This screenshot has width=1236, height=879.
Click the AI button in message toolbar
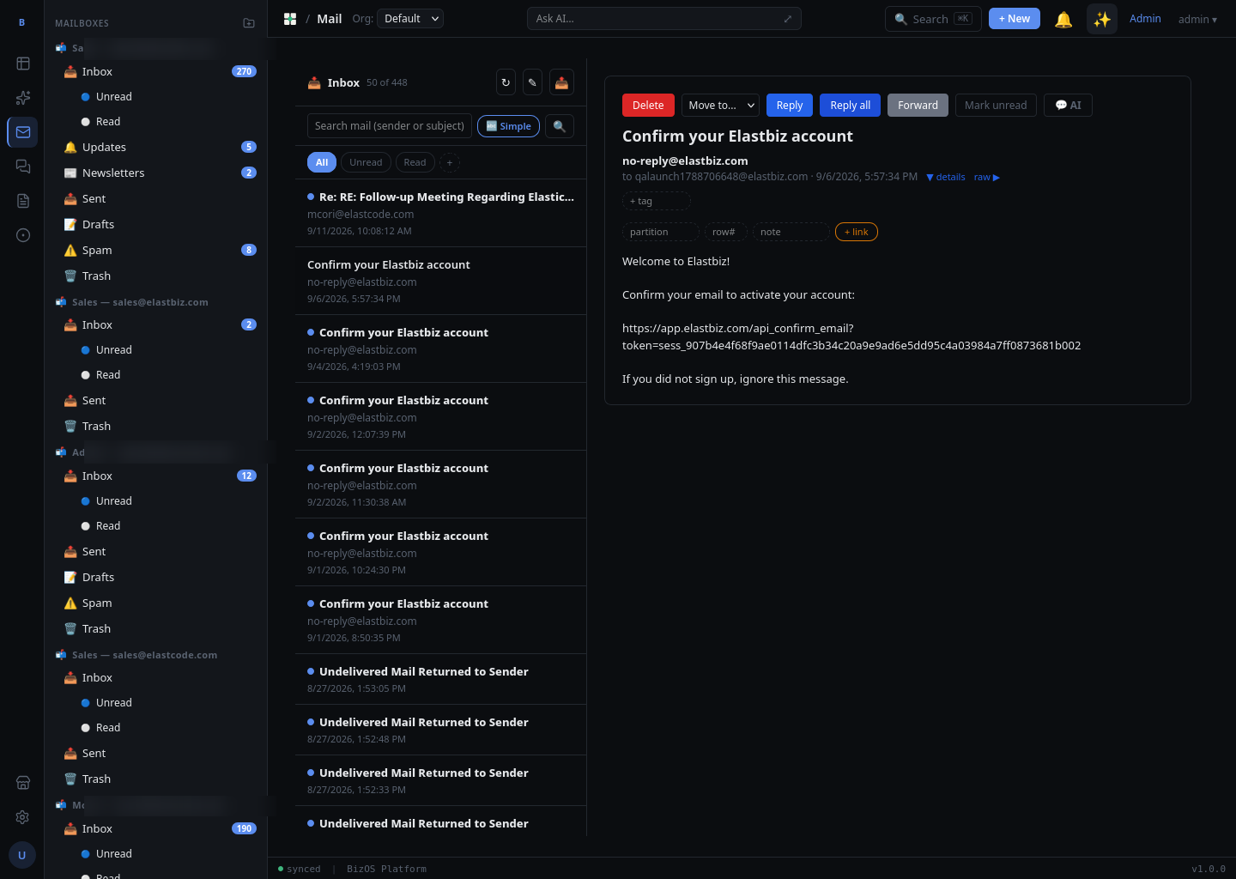click(x=1068, y=105)
